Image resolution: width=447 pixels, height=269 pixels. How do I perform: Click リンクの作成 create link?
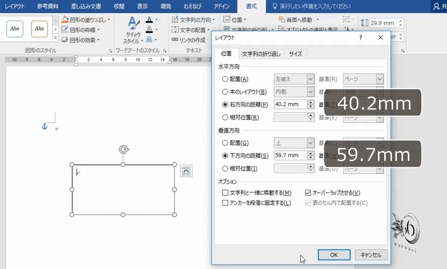[189, 40]
